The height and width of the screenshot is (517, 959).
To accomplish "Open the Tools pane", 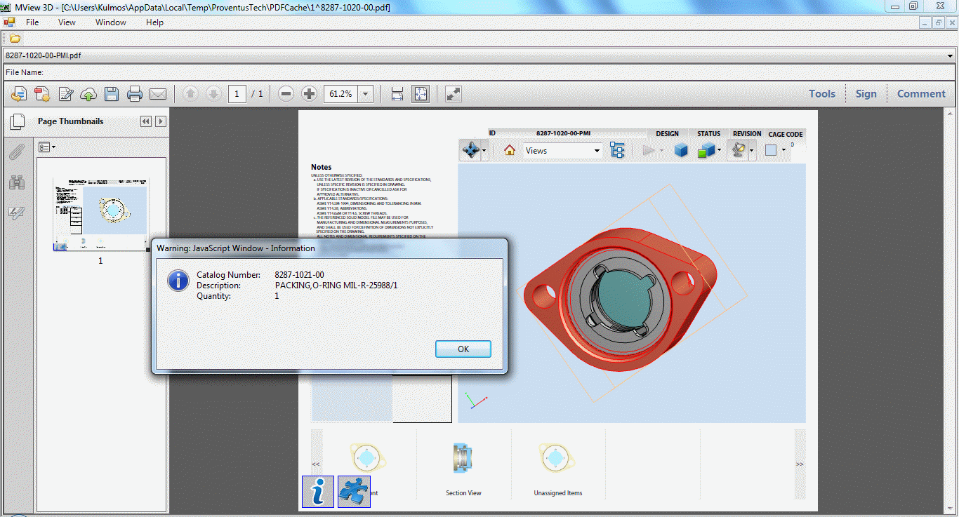I will pos(822,94).
